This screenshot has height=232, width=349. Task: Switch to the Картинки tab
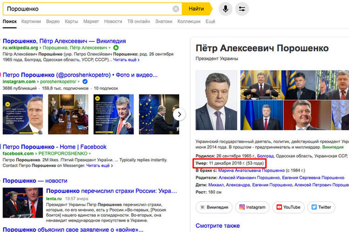click(31, 21)
